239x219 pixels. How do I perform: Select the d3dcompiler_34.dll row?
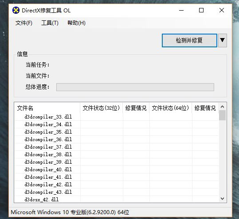pos(117,124)
